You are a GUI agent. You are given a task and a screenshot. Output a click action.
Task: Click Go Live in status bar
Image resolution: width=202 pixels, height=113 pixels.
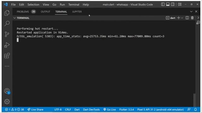click(110, 110)
